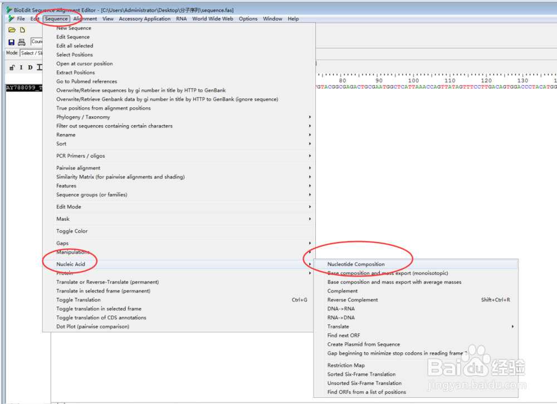Toggle the lock icon in the edit toolbar
Image resolution: width=557 pixels, height=404 pixels.
click(12, 67)
